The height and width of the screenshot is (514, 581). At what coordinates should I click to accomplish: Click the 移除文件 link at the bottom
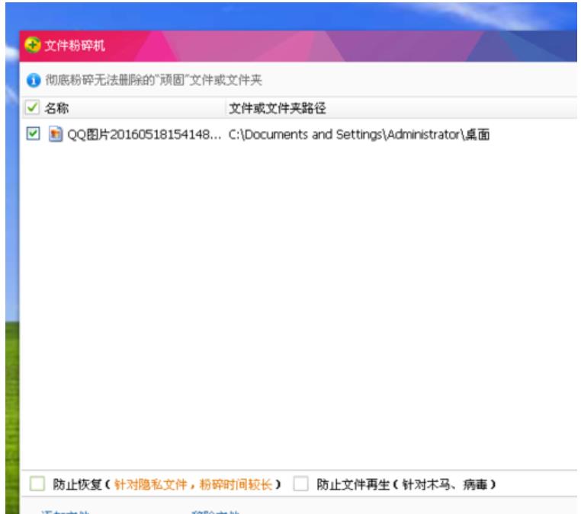216,512
